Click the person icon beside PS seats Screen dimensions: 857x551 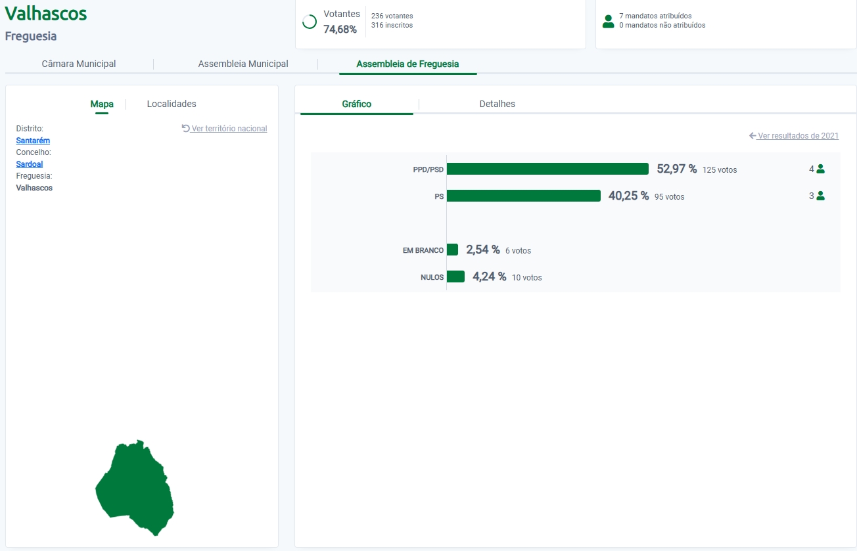(820, 196)
